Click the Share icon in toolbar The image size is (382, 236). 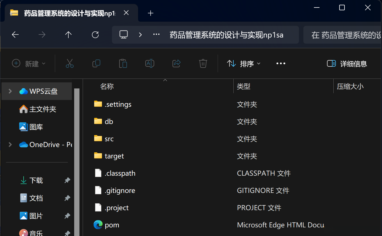point(177,64)
